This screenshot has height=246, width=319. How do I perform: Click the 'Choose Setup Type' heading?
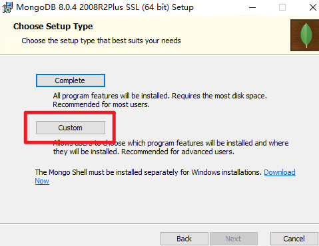[53, 27]
